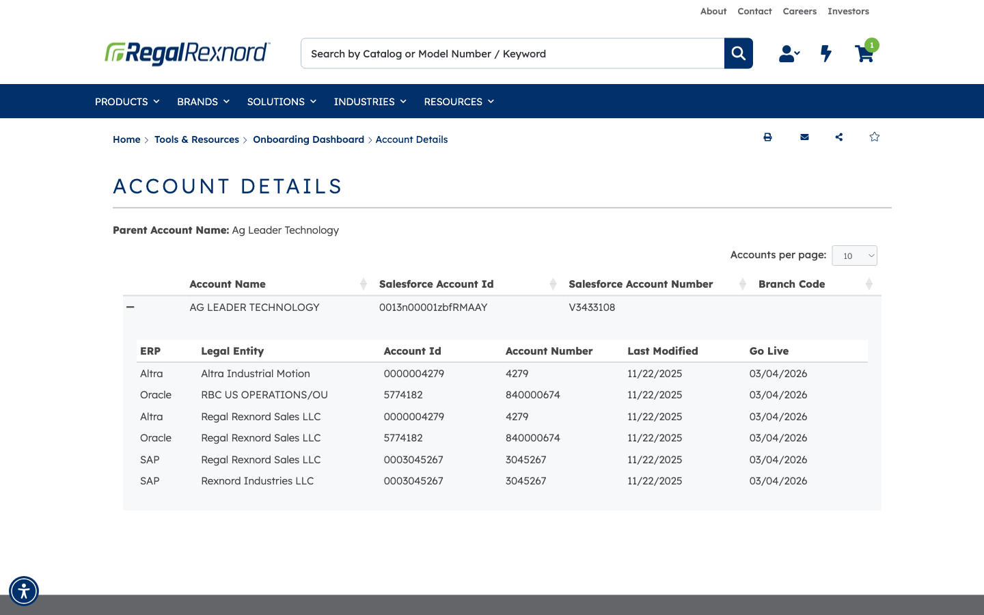The image size is (984, 615).
Task: Open the About link
Action: [x=713, y=11]
